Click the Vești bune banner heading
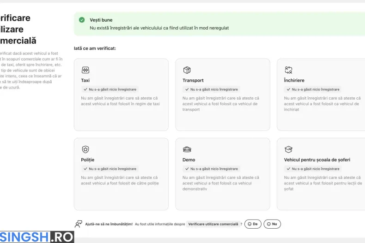365x243 pixels. click(x=101, y=20)
